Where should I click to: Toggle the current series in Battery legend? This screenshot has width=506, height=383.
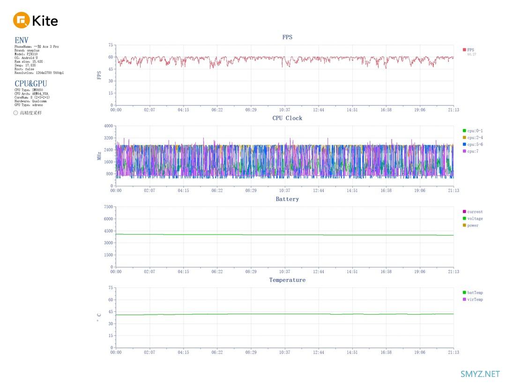472,212
